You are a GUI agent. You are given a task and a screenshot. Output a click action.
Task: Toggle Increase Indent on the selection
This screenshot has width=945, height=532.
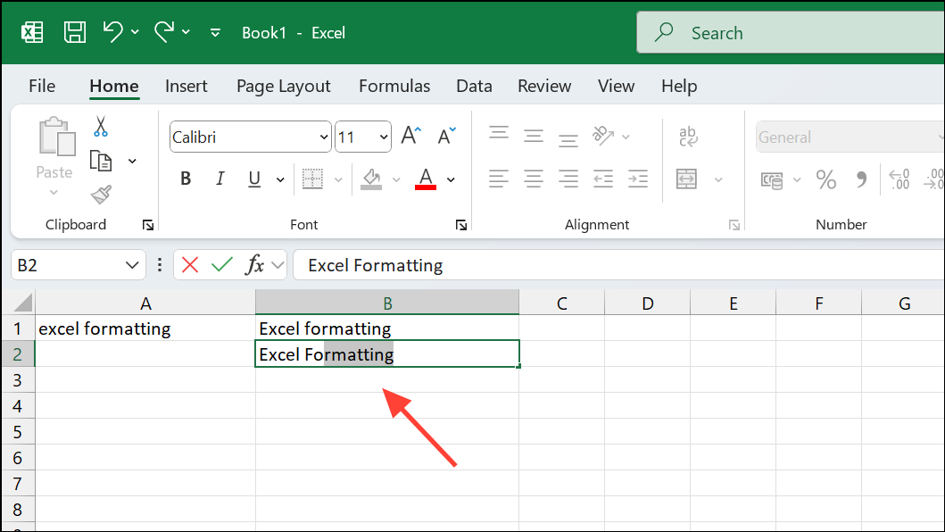pyautogui.click(x=638, y=179)
